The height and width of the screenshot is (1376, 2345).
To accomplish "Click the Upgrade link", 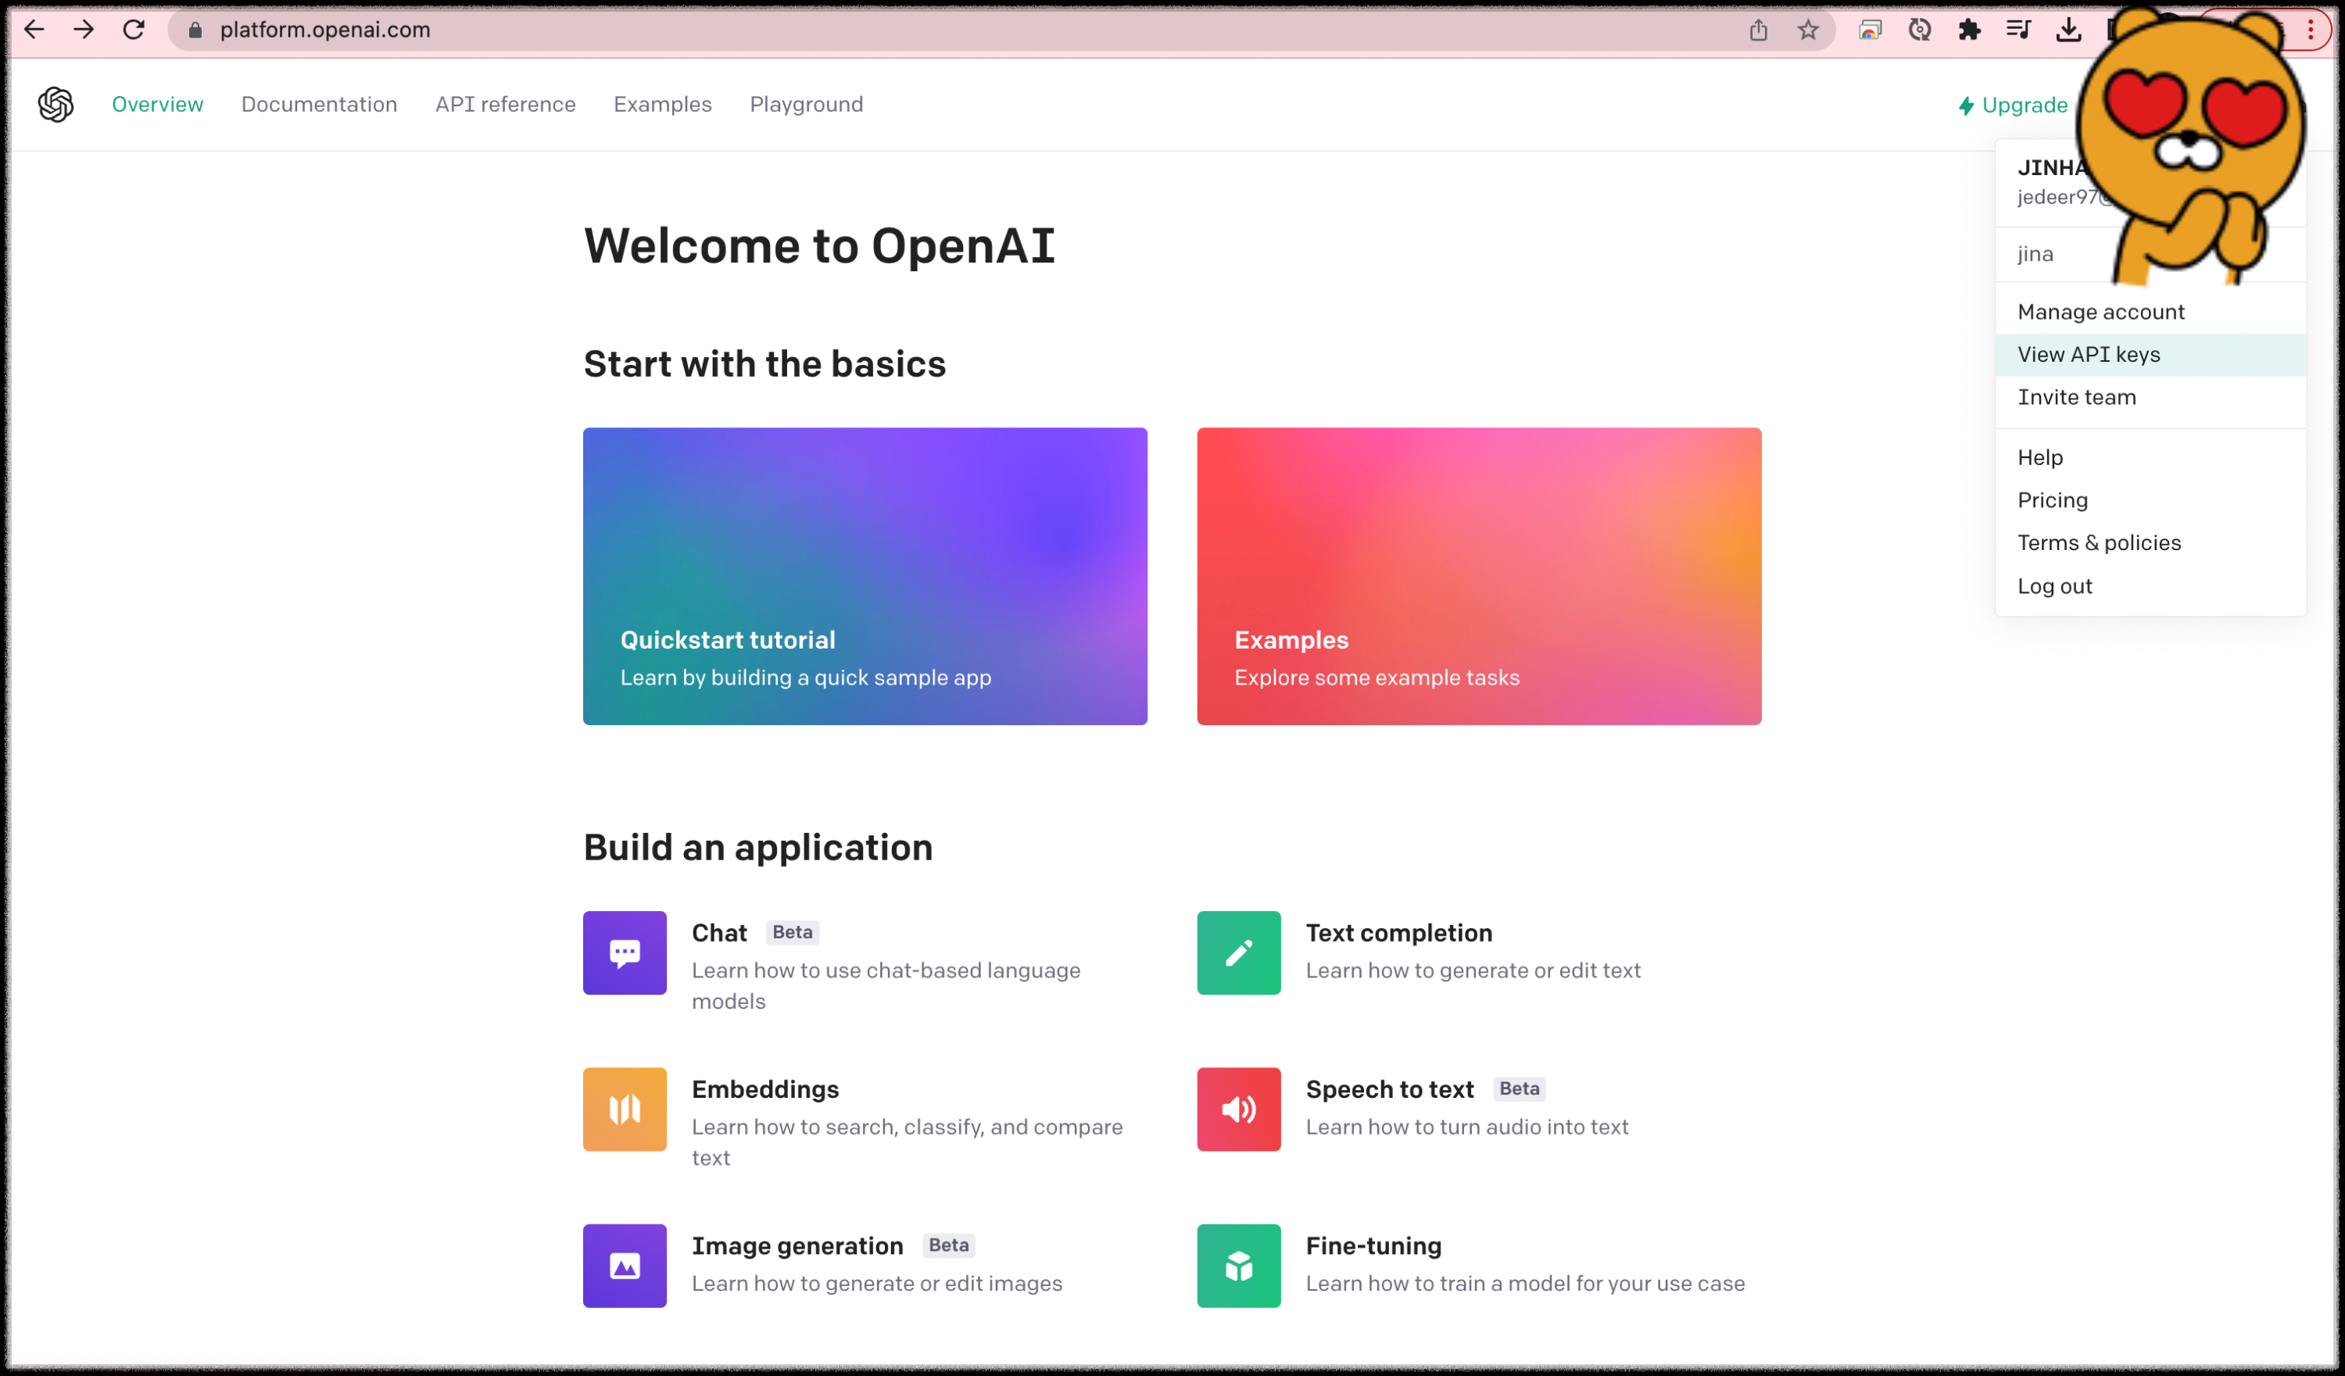I will [2012, 105].
